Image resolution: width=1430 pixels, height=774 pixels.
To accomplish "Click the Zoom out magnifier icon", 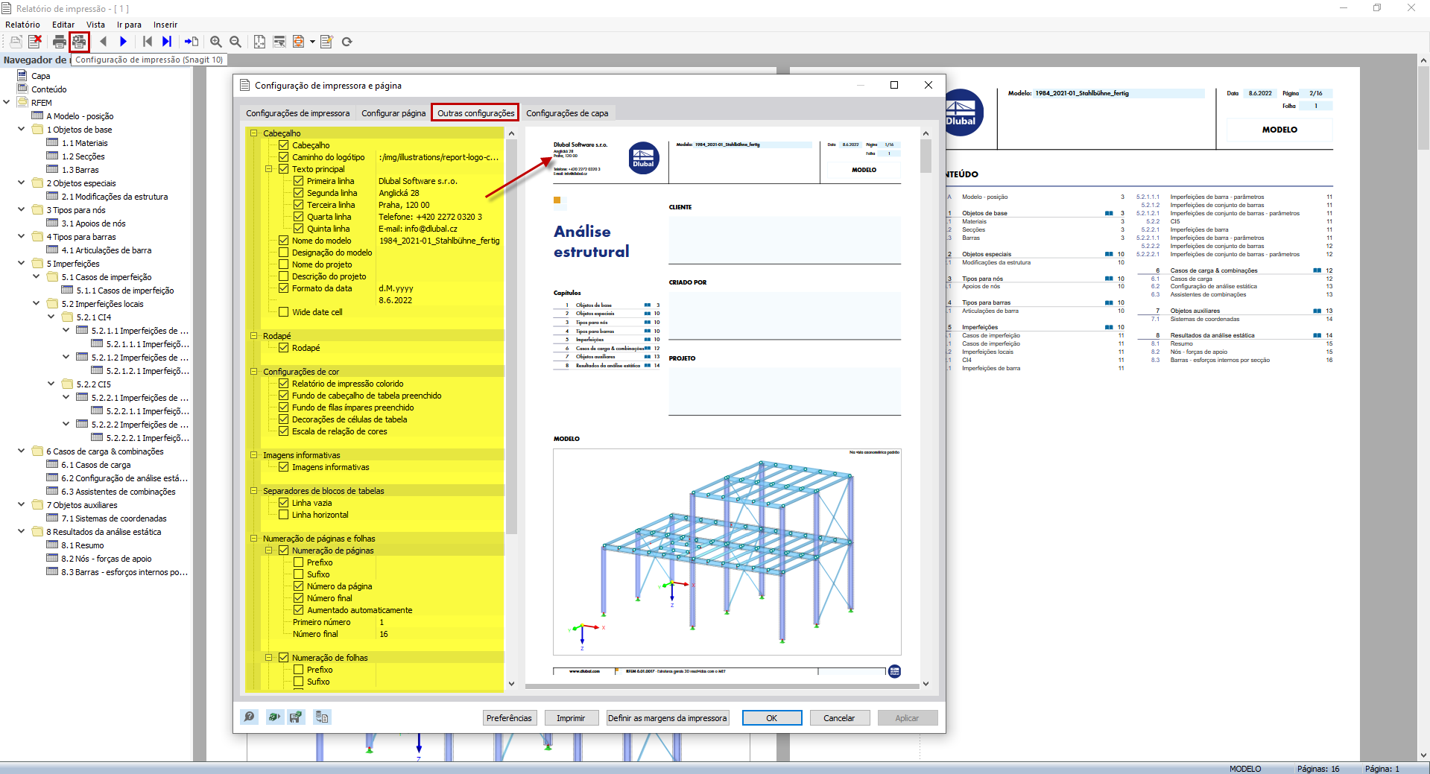I will click(x=235, y=42).
